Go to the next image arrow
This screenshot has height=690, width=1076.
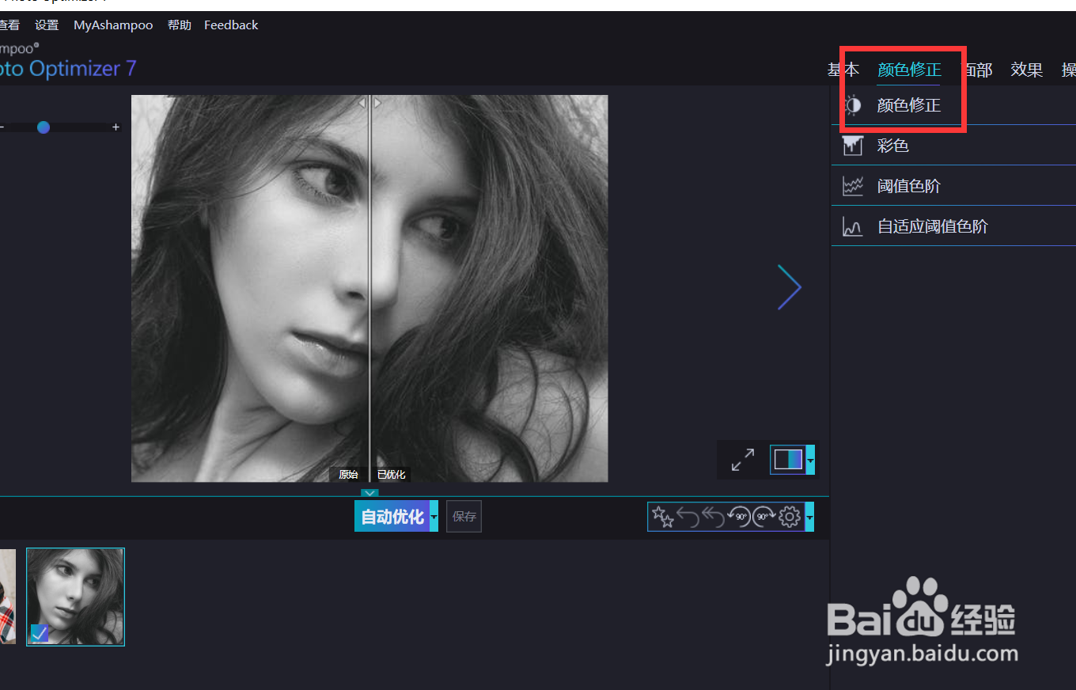point(790,287)
